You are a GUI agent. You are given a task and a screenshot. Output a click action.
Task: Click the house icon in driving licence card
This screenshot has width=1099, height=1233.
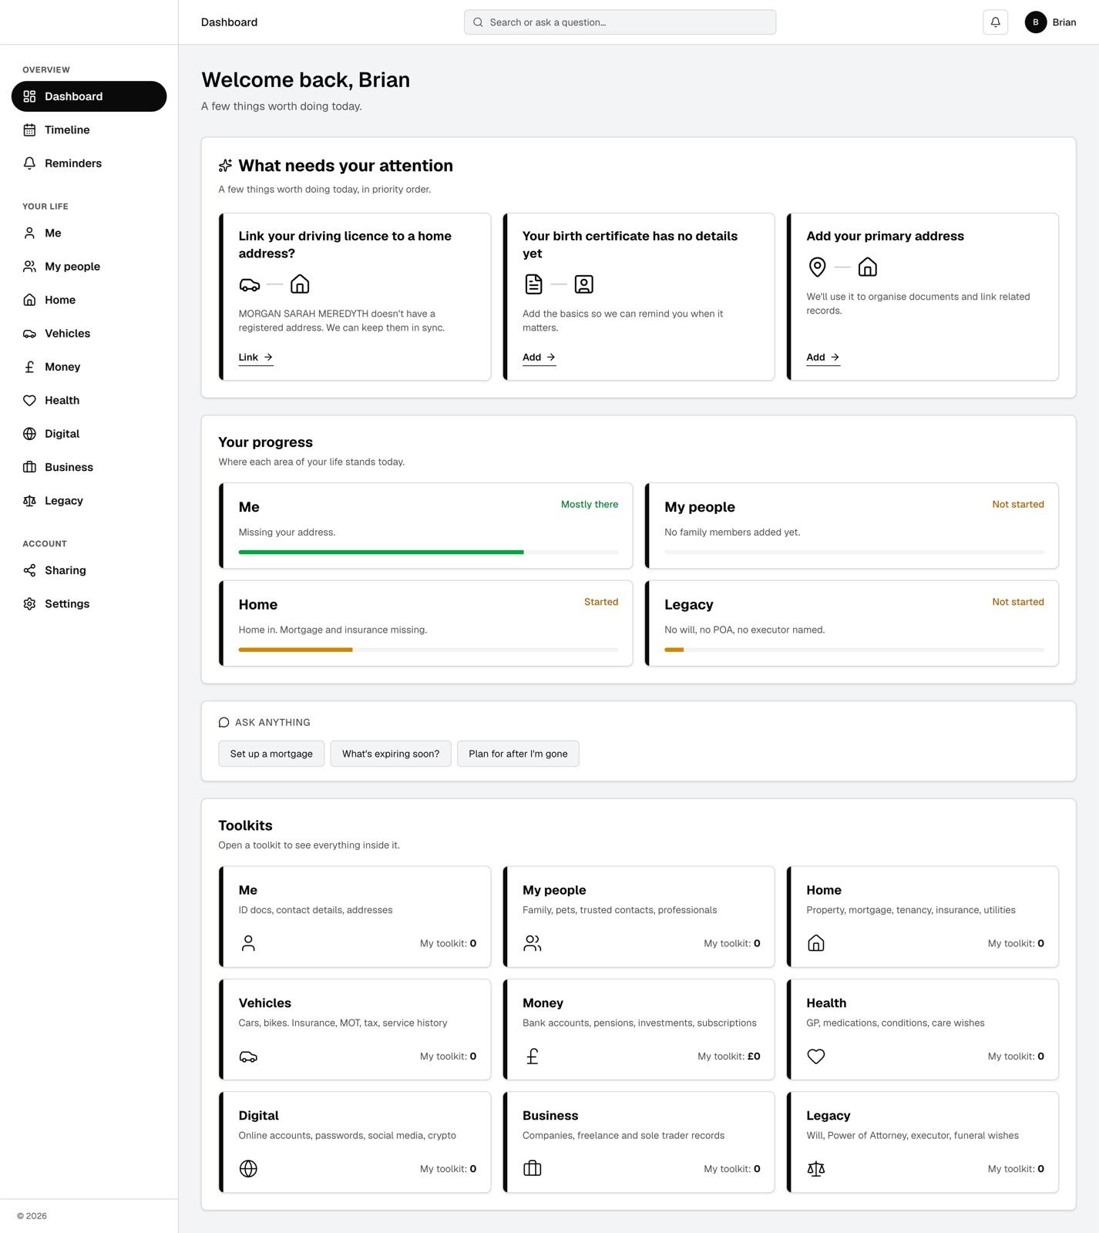coord(300,285)
